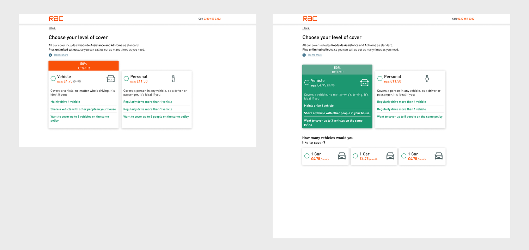Select the rightmost 1 Car radio button
This screenshot has height=250, width=529.
click(x=404, y=156)
